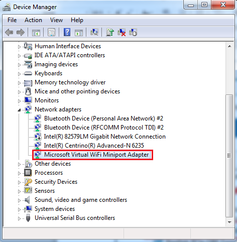This screenshot has width=237, height=242.
Task: Expand the Human Interface Devices node
Action: pyautogui.click(x=19, y=47)
